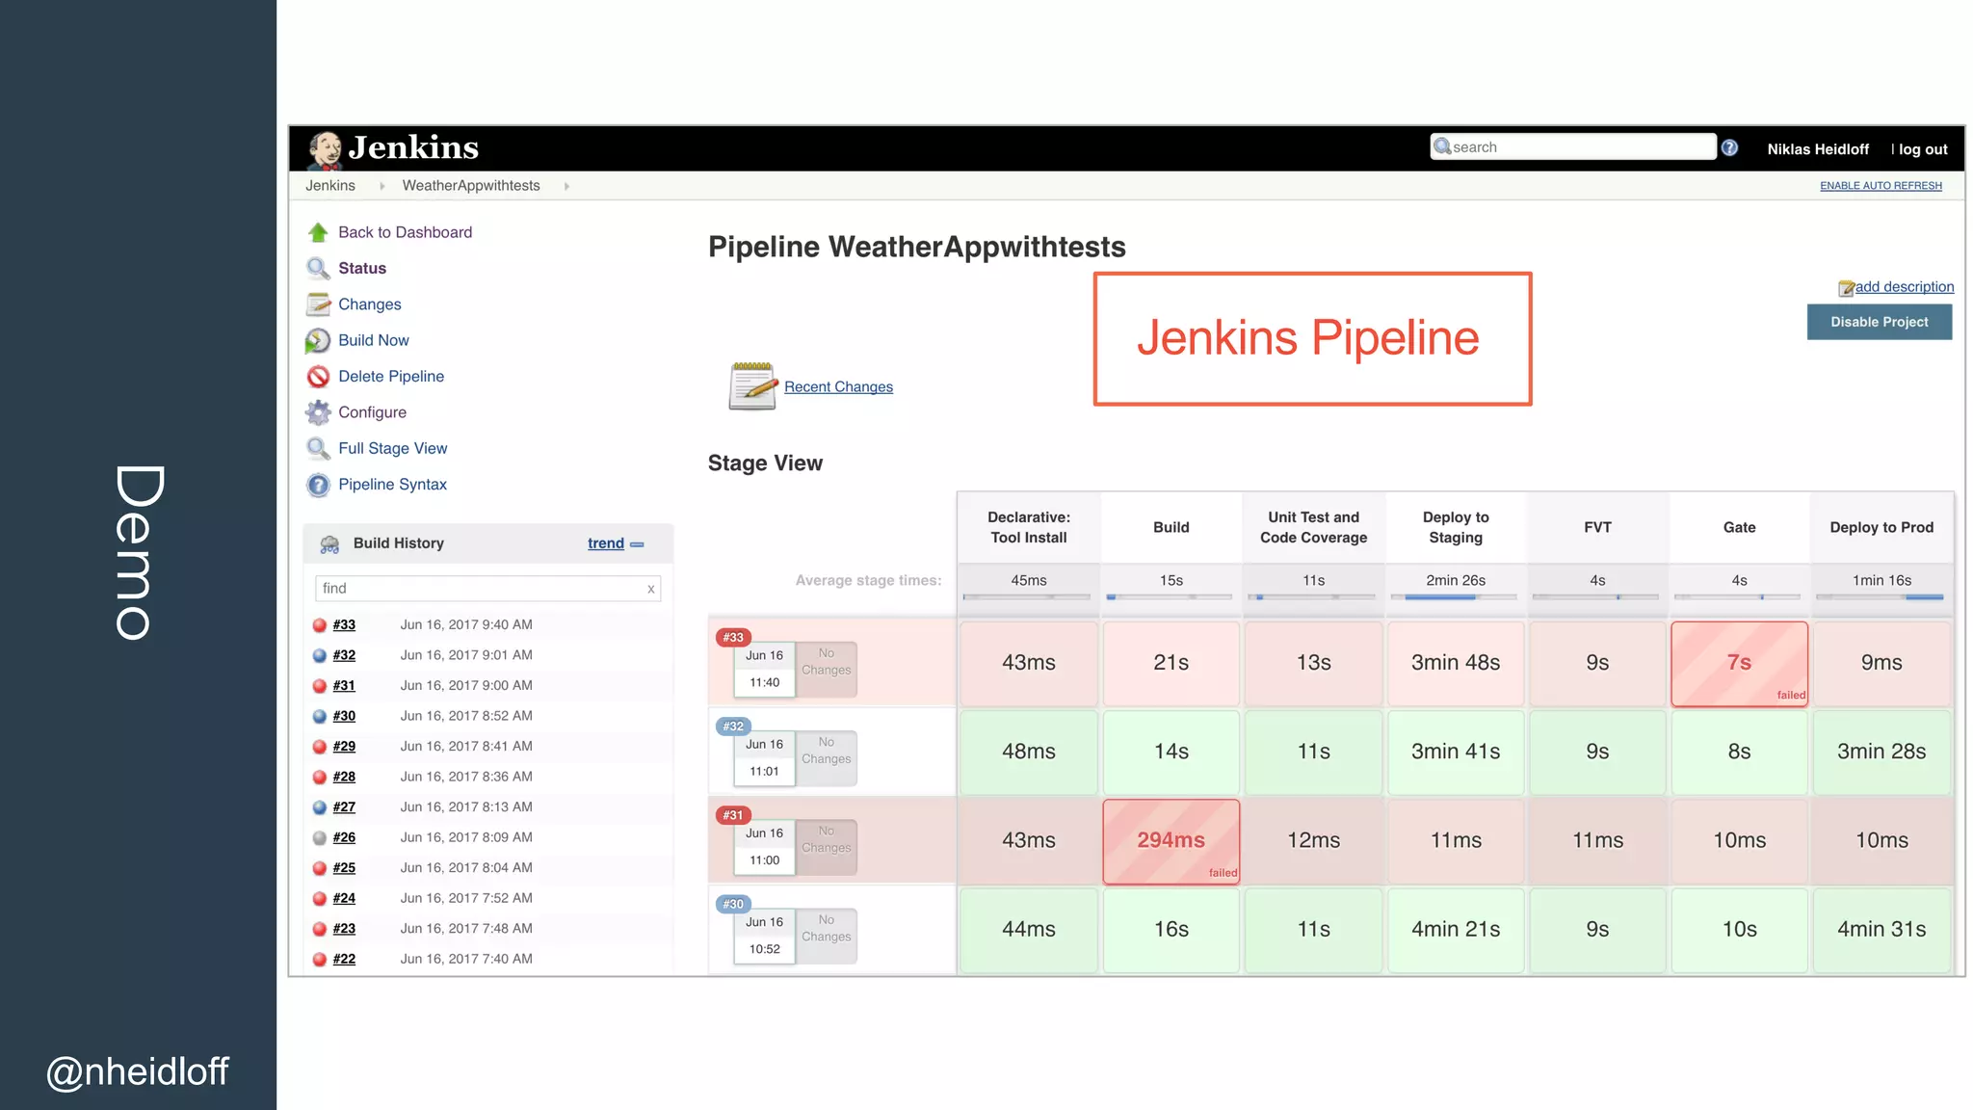Click the grey status ball of build #26
This screenshot has width=1973, height=1110.
coord(320,838)
